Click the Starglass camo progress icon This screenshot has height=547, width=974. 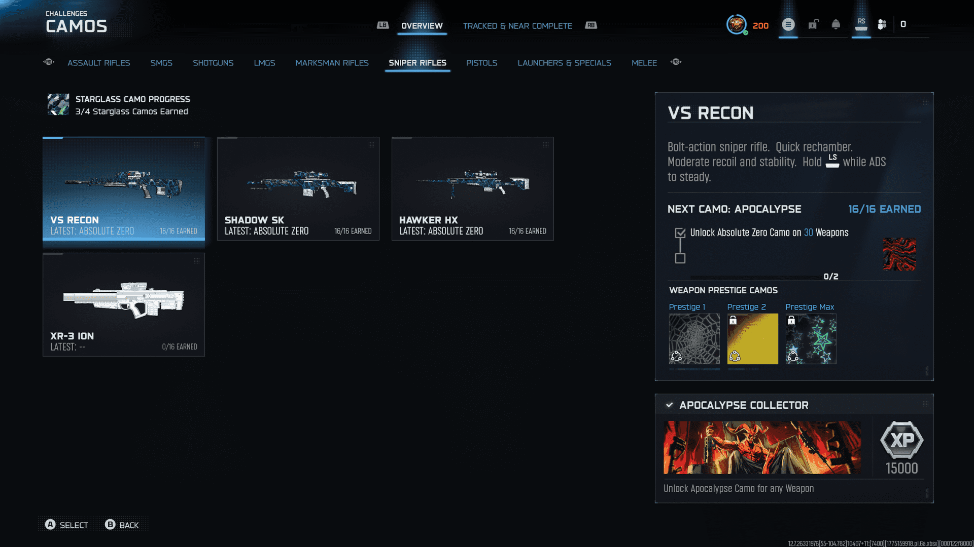point(58,104)
